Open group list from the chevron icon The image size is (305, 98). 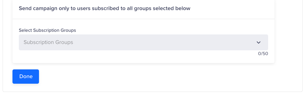[x=258, y=42]
